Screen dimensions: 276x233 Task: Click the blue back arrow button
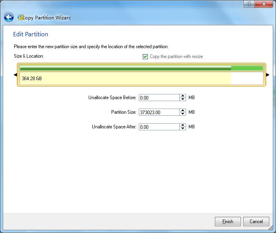[9, 17]
